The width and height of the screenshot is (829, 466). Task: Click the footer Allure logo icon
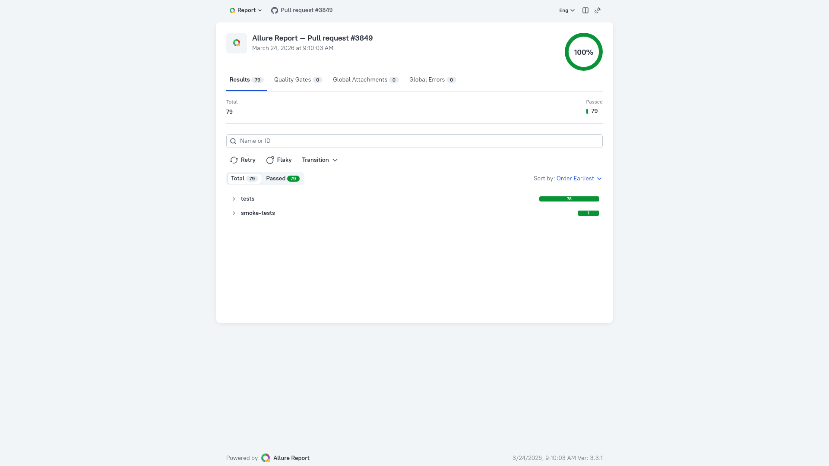266,458
